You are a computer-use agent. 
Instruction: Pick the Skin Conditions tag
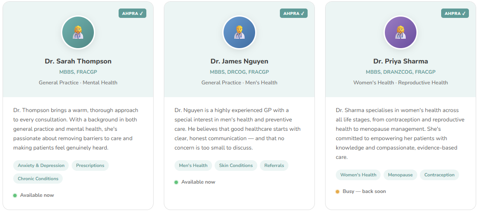click(x=236, y=165)
